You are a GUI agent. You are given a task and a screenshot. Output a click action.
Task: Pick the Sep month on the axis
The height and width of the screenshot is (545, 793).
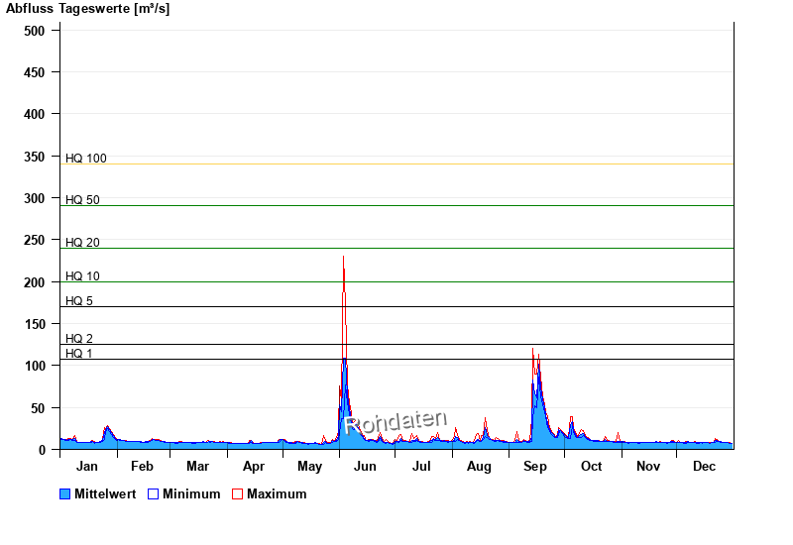535,466
